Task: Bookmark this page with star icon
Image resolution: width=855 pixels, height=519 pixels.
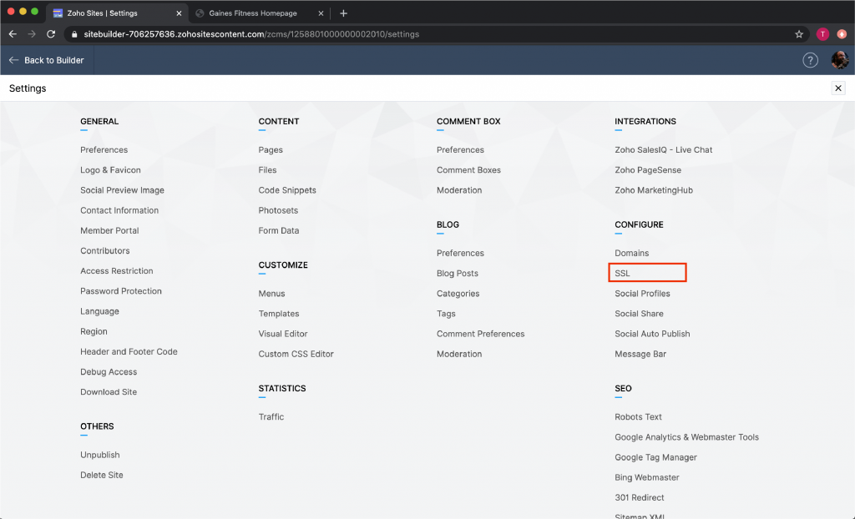Action: 799,34
